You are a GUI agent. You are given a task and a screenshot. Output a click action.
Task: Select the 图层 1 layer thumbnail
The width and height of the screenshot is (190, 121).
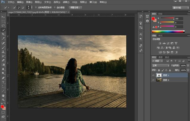coord(159,75)
